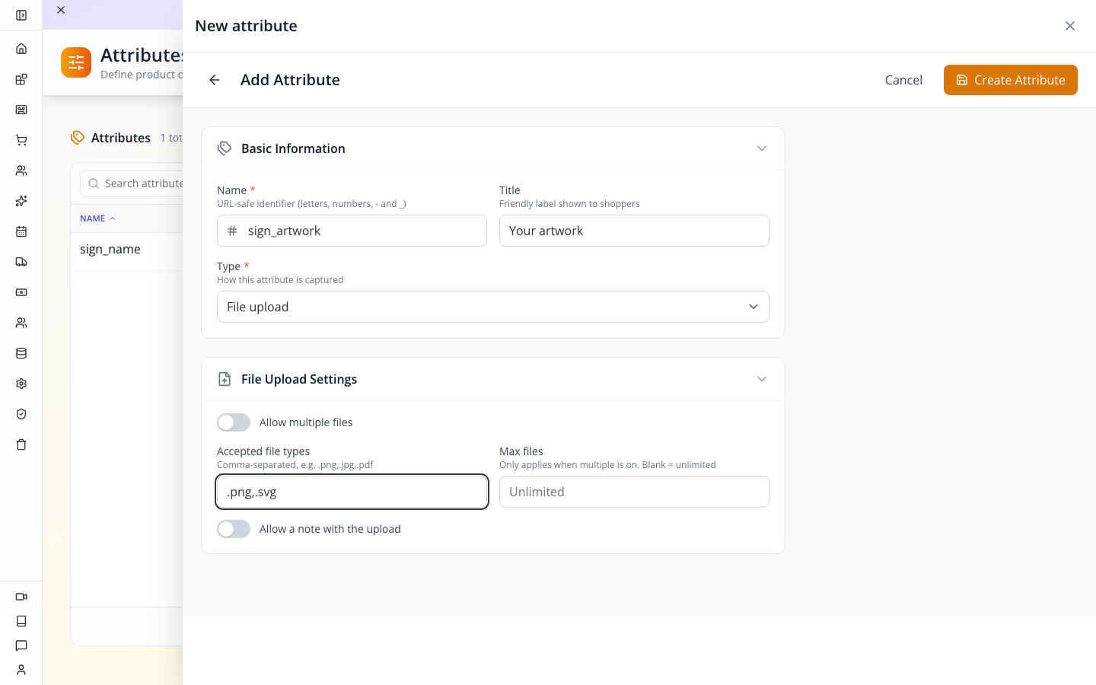Turn on Allow a note with the upload
This screenshot has height=685, width=1096.
click(234, 529)
